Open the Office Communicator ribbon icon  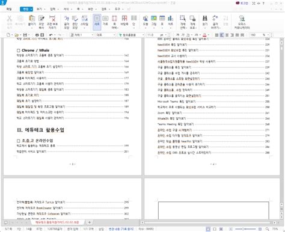242,22
